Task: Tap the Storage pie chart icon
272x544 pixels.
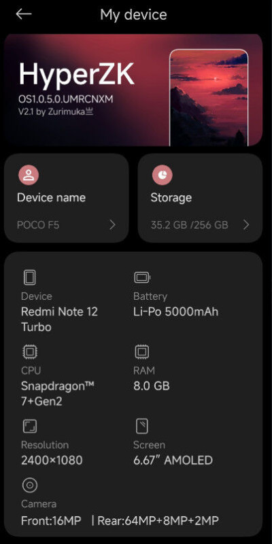Action: tap(162, 175)
